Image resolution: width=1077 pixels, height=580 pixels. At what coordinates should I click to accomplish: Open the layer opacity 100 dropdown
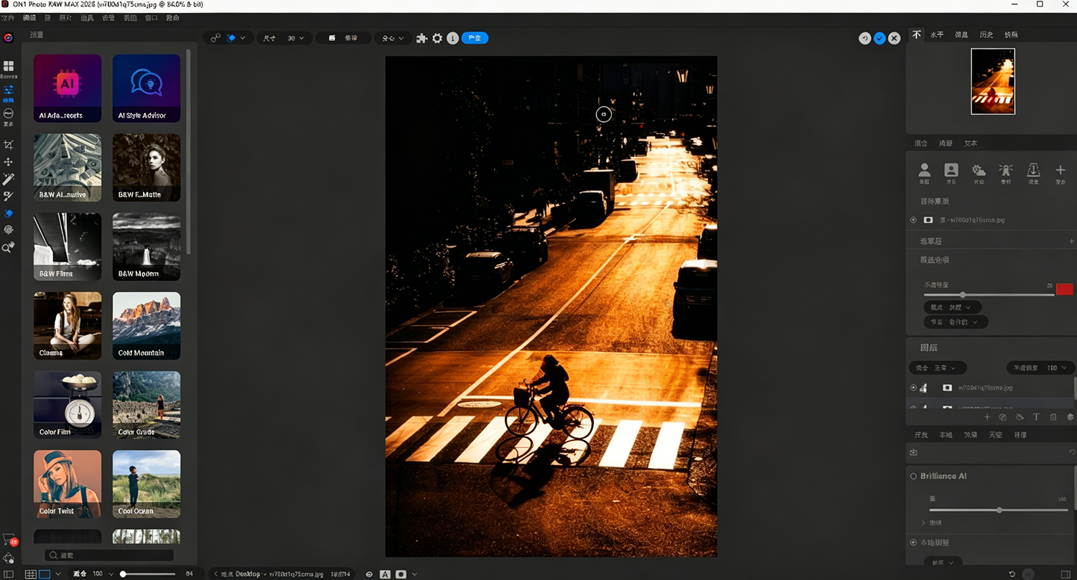(1040, 368)
